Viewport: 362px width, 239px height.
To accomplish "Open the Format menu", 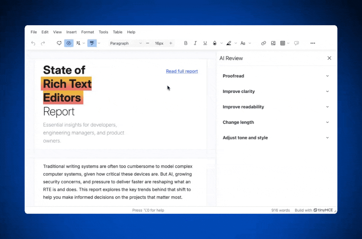I will 88,32.
